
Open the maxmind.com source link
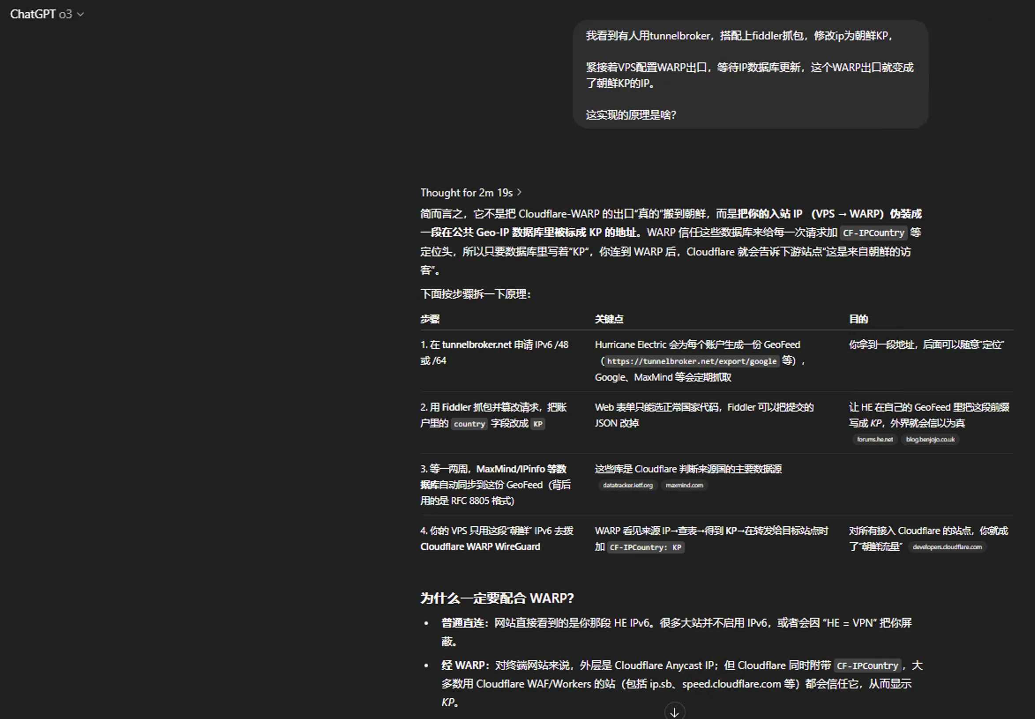click(684, 485)
